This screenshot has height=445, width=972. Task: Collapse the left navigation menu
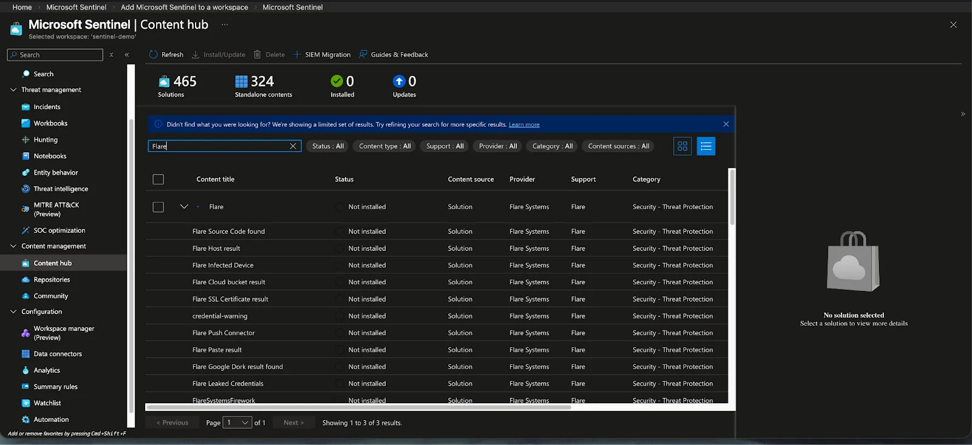[x=126, y=55]
